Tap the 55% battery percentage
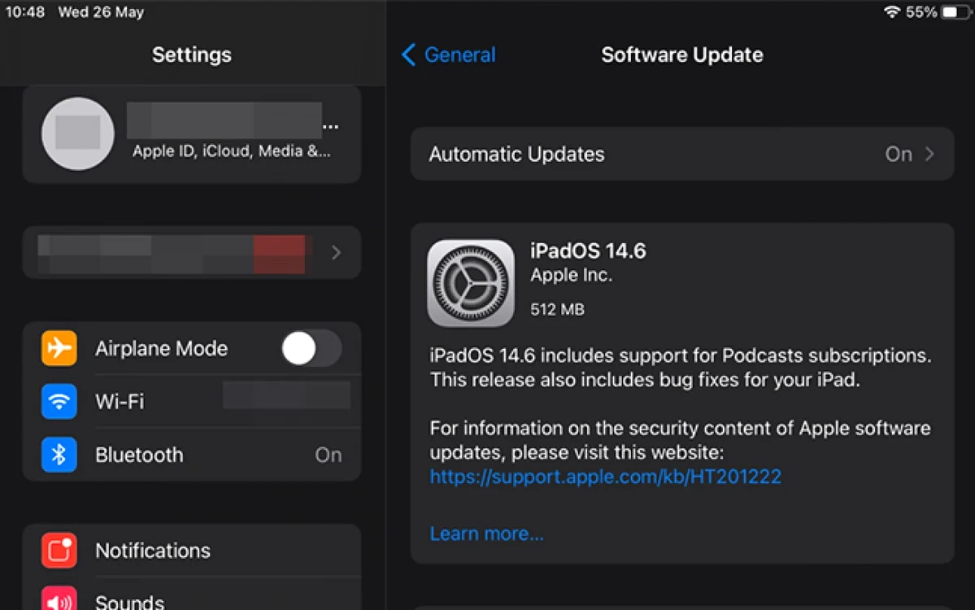Image resolution: width=975 pixels, height=610 pixels. pos(921,12)
